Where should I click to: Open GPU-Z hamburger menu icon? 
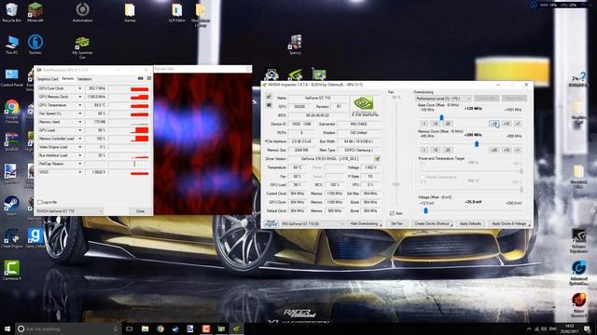tap(149, 78)
